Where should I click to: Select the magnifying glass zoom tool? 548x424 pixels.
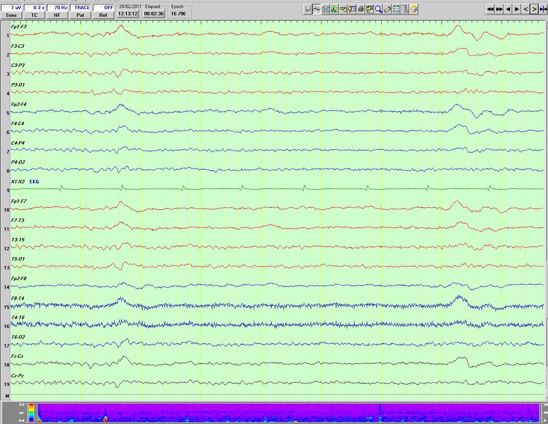coord(378,10)
